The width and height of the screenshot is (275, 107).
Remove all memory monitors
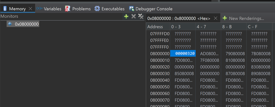141,16
